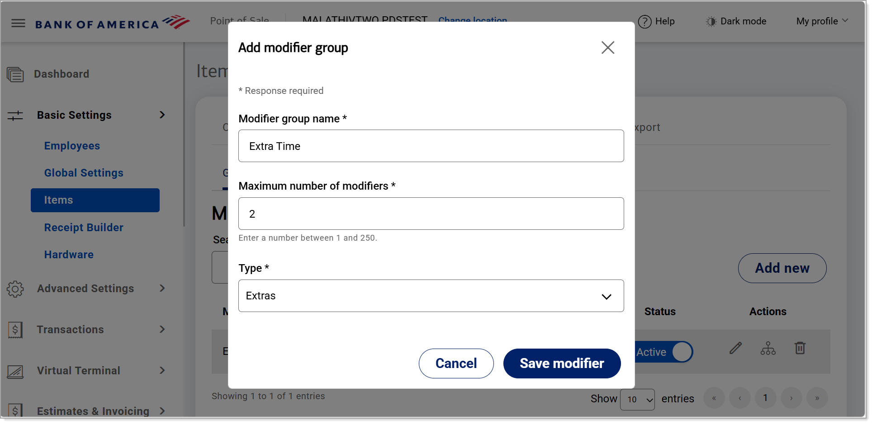Open the hamburger navigation menu
872x424 pixels.
pyautogui.click(x=18, y=23)
